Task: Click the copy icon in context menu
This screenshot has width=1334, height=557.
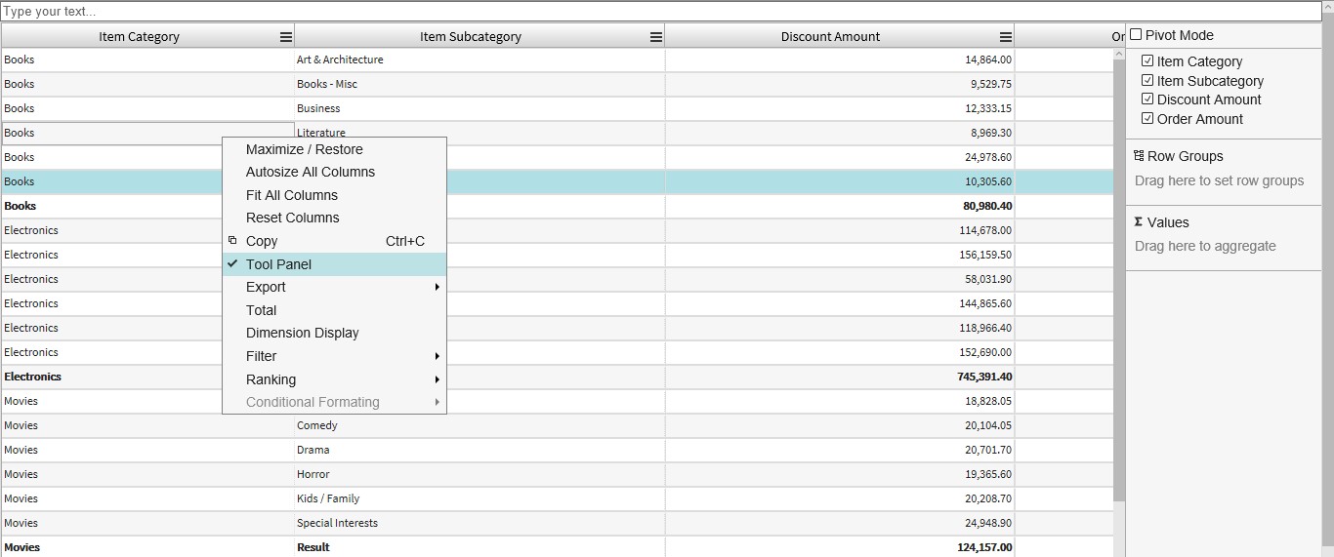Action: (232, 241)
